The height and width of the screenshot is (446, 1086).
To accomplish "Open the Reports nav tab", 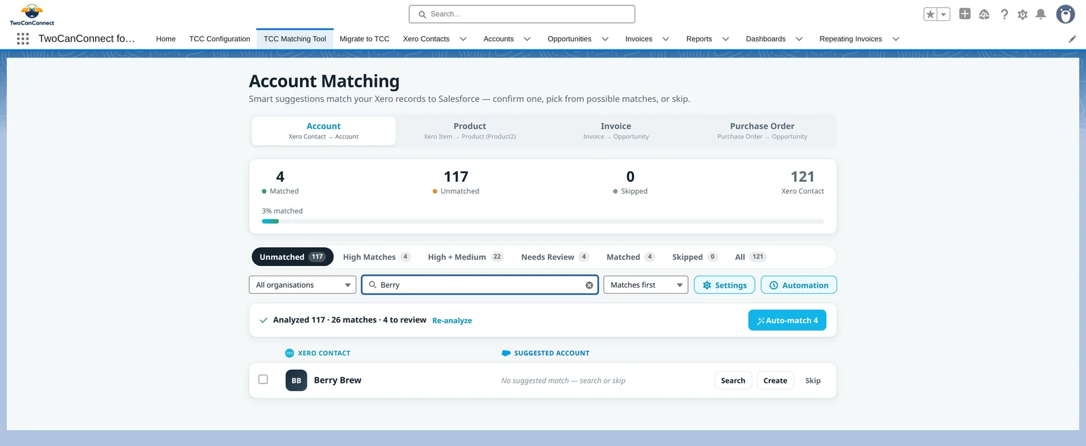I will pos(699,39).
